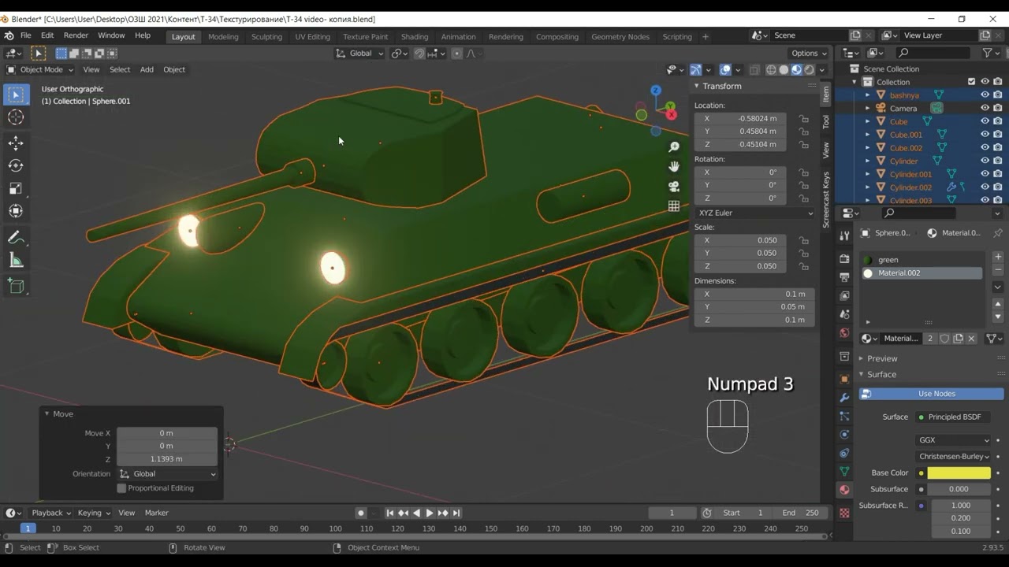Select the Measure tool

click(x=16, y=261)
